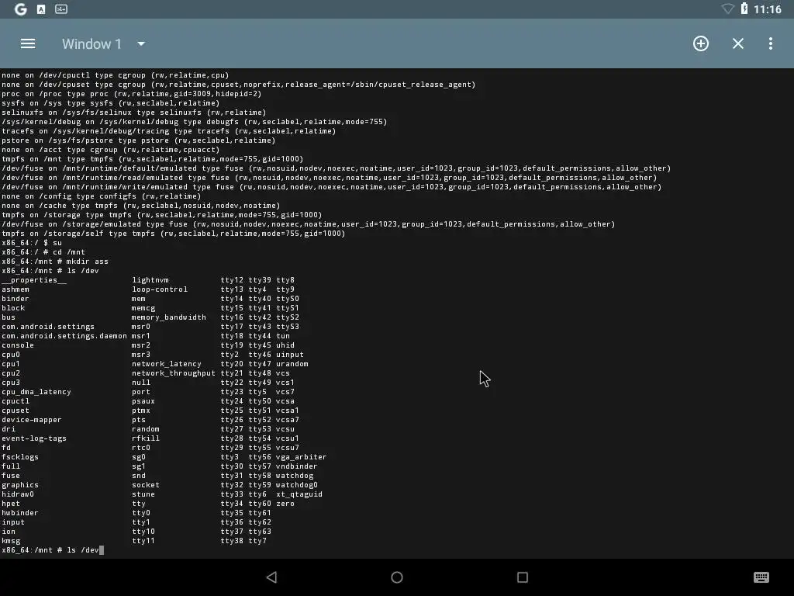Image resolution: width=794 pixels, height=596 pixels.
Task: Open Android Recents overview button
Action: click(x=523, y=577)
